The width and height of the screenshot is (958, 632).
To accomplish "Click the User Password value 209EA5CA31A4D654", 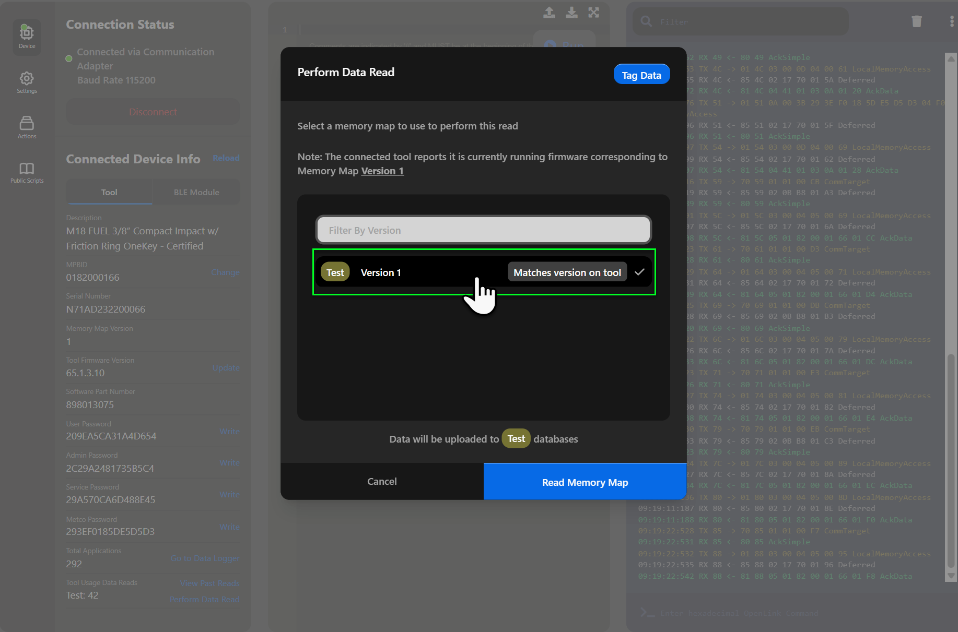I will [111, 436].
